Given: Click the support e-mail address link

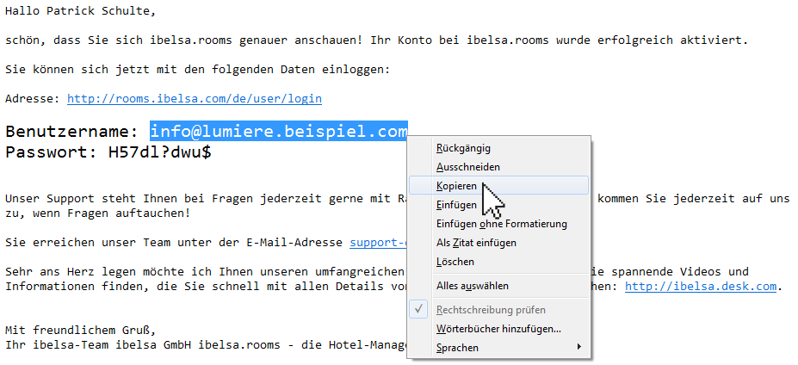Looking at the screenshot, I should tap(377, 243).
